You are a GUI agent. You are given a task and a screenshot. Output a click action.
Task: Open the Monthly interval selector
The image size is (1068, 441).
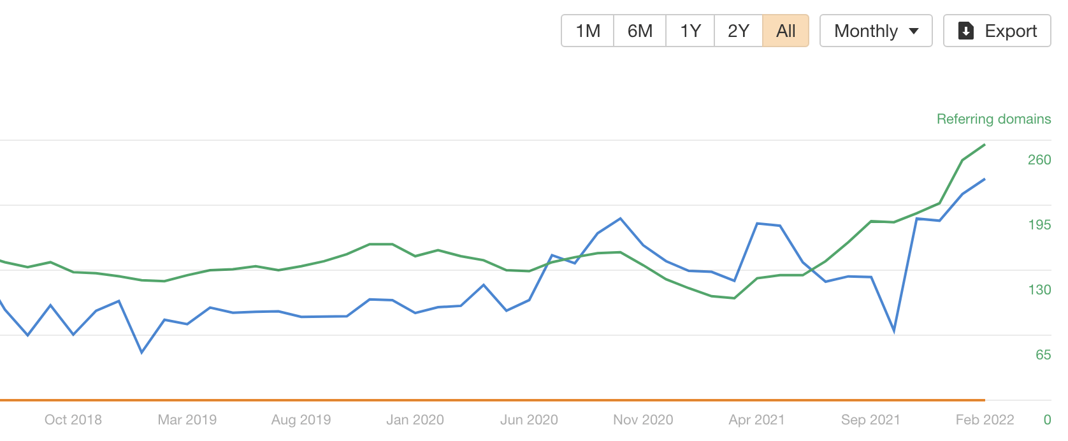876,31
